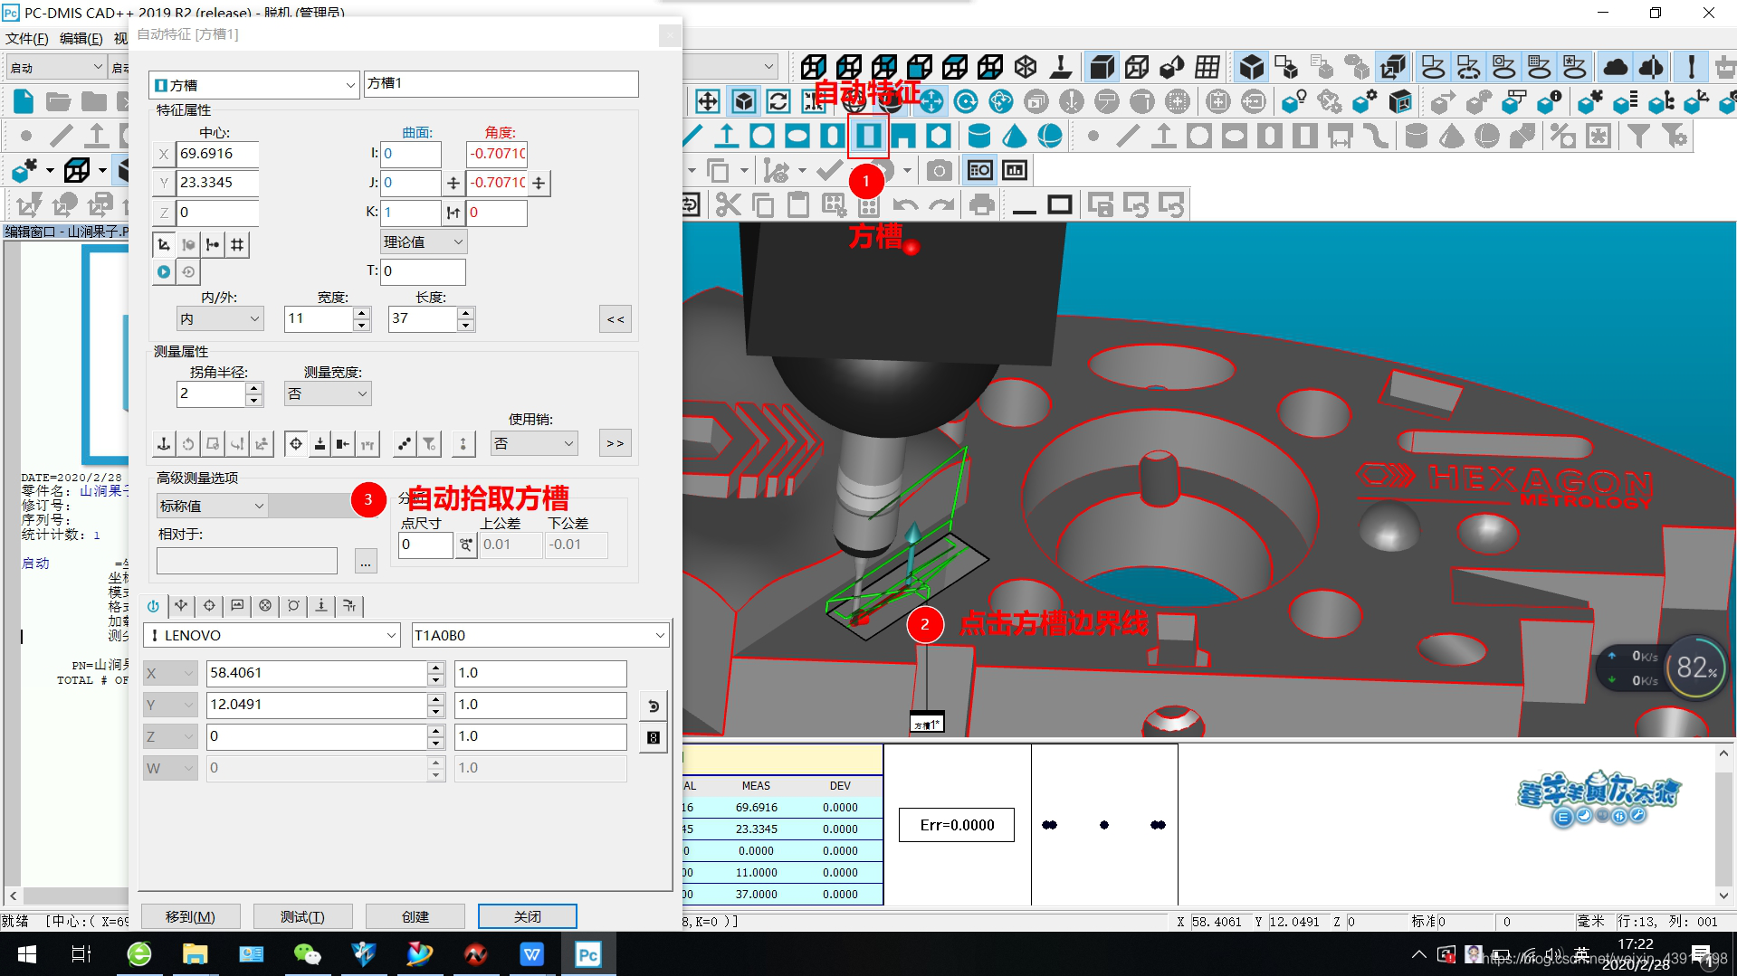Toggle the hash grid button in feature properties
This screenshot has height=976, width=1737.
click(237, 244)
